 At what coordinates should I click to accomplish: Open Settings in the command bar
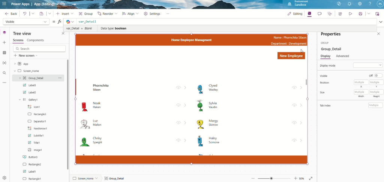coord(152,14)
